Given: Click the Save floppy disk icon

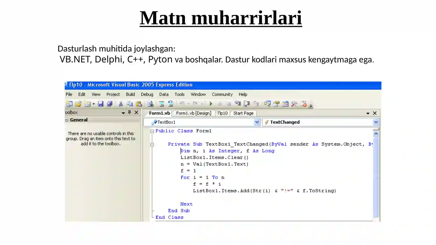Looking at the screenshot, I should [x=101, y=104].
